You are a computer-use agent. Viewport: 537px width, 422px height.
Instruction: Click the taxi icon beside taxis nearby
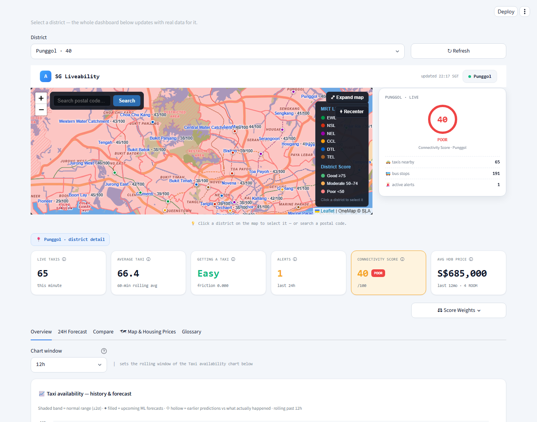click(x=388, y=162)
